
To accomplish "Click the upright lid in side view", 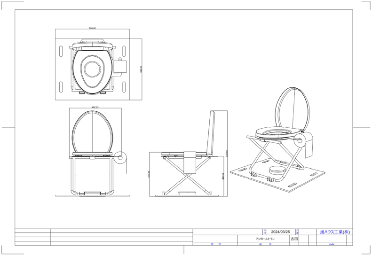I will (x=212, y=132).
